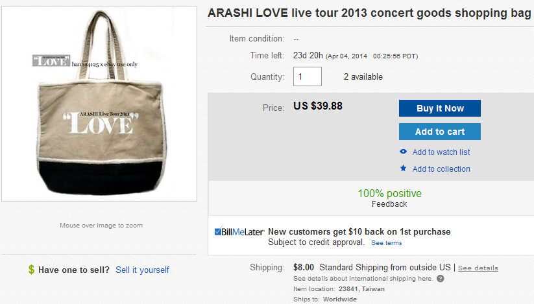This screenshot has height=304, width=534.
Task: Click the US $39.88 price text
Action: (x=318, y=106)
